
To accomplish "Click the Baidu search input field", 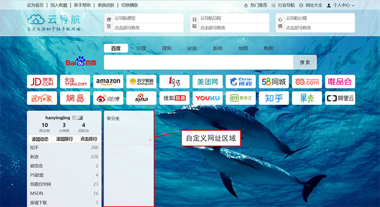I will pyautogui.click(x=199, y=62).
